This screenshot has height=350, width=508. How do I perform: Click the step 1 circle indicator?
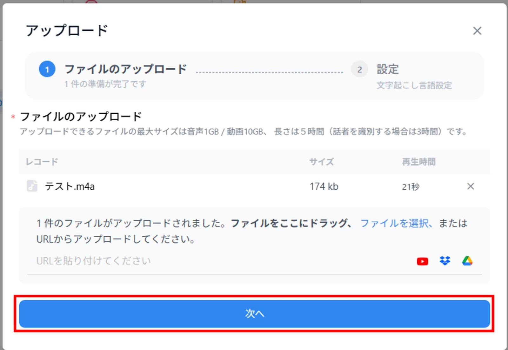point(47,69)
